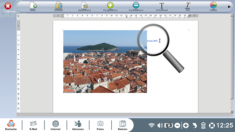Open a file with Öffnen
This screenshot has height=132, width=235.
pyautogui.click(x=59, y=7)
